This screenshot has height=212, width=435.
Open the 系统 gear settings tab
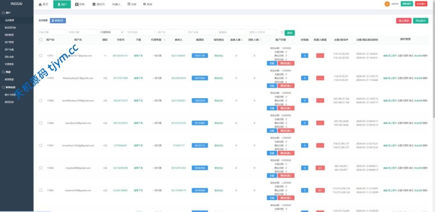pyautogui.click(x=144, y=4)
